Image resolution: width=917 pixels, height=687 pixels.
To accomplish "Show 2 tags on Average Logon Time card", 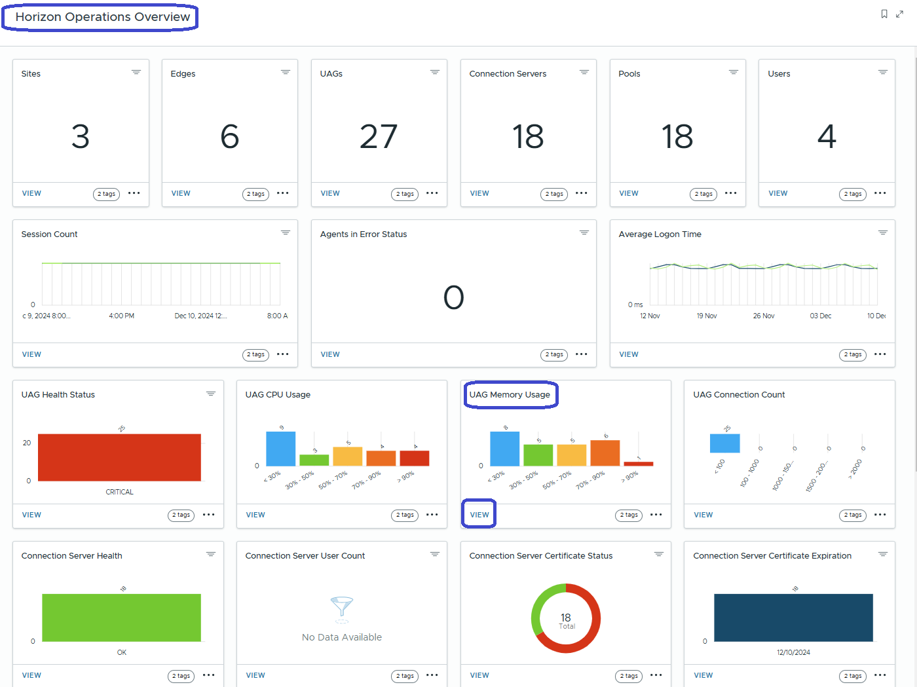I will pyautogui.click(x=853, y=354).
